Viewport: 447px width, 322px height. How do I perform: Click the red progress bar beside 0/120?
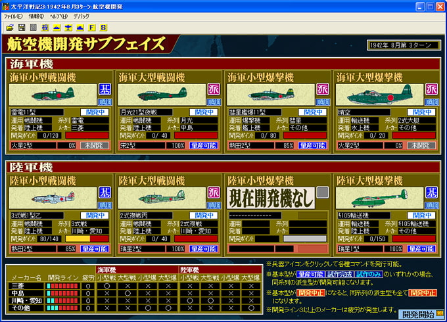pyautogui.click(x=87, y=135)
